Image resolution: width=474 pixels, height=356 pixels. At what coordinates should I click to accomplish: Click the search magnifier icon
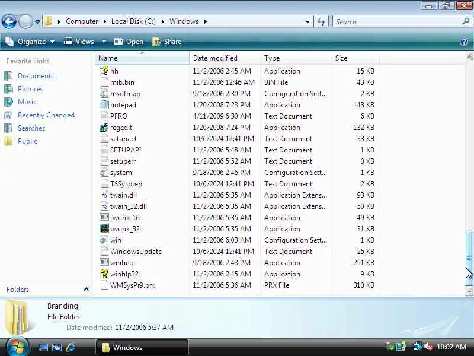point(466,21)
